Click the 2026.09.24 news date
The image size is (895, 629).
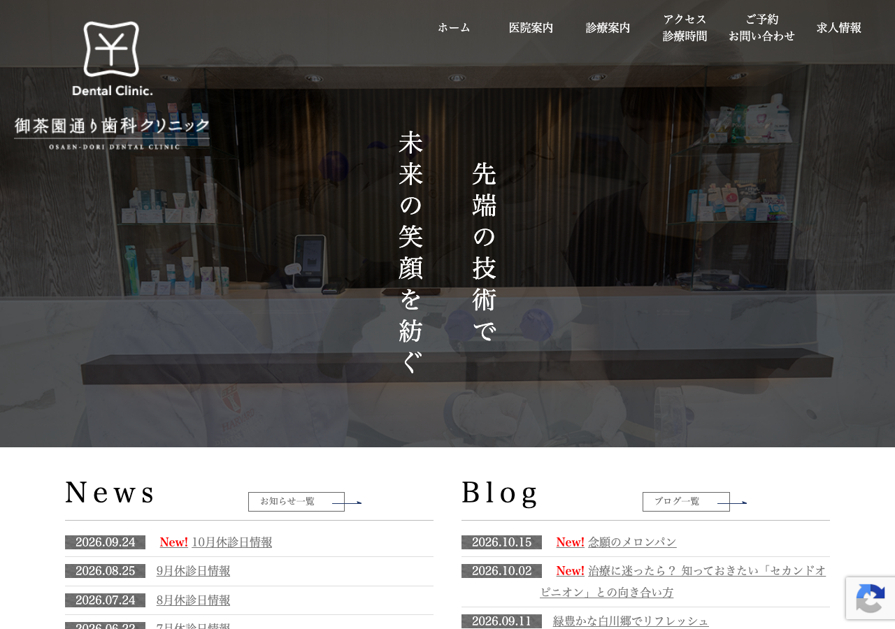[106, 542]
